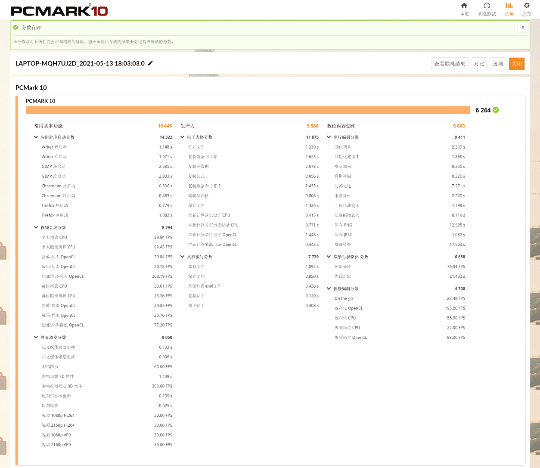Click the orange 关闭 button
The height and width of the screenshot is (468, 540).
tap(517, 64)
